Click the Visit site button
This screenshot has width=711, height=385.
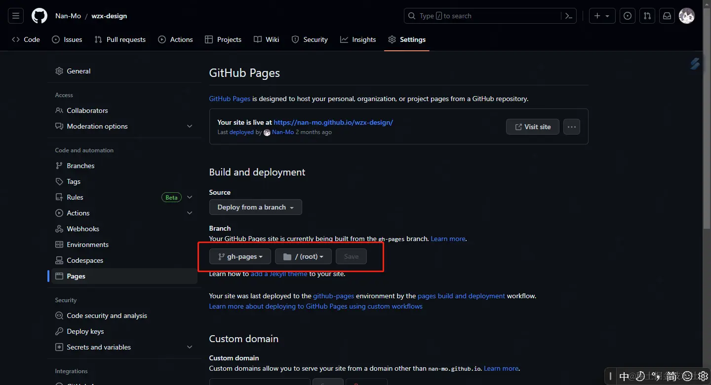[x=532, y=127]
